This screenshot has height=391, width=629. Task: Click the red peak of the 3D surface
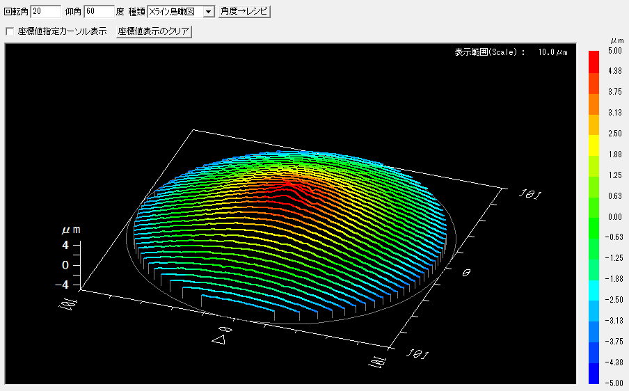pos(291,186)
